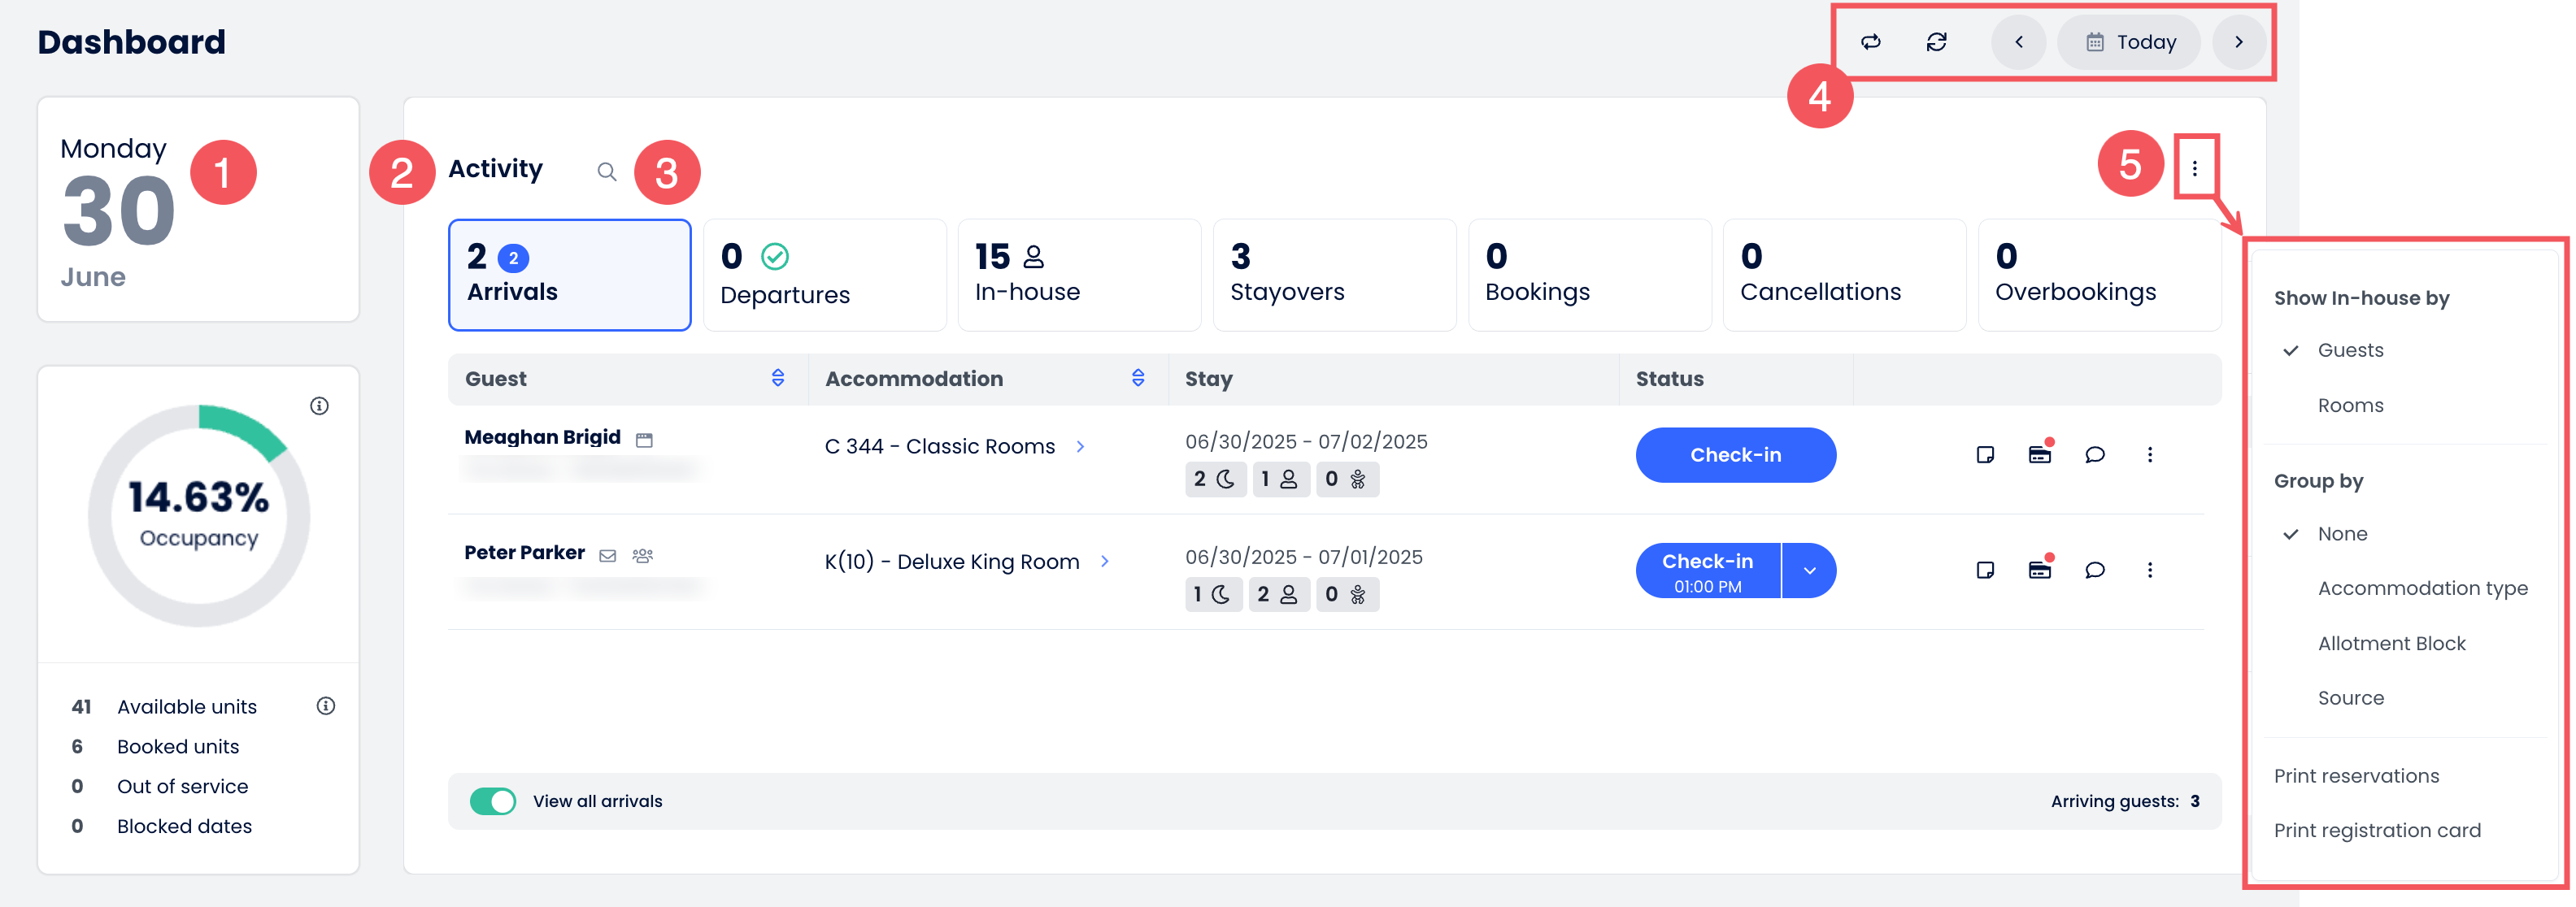Image resolution: width=2576 pixels, height=907 pixels.
Task: Open message bubble icon for Meaghan Brigid
Action: tap(2094, 455)
